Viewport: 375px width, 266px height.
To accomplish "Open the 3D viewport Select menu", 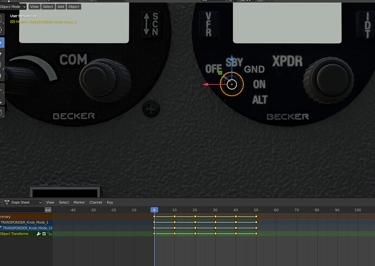I will point(48,7).
